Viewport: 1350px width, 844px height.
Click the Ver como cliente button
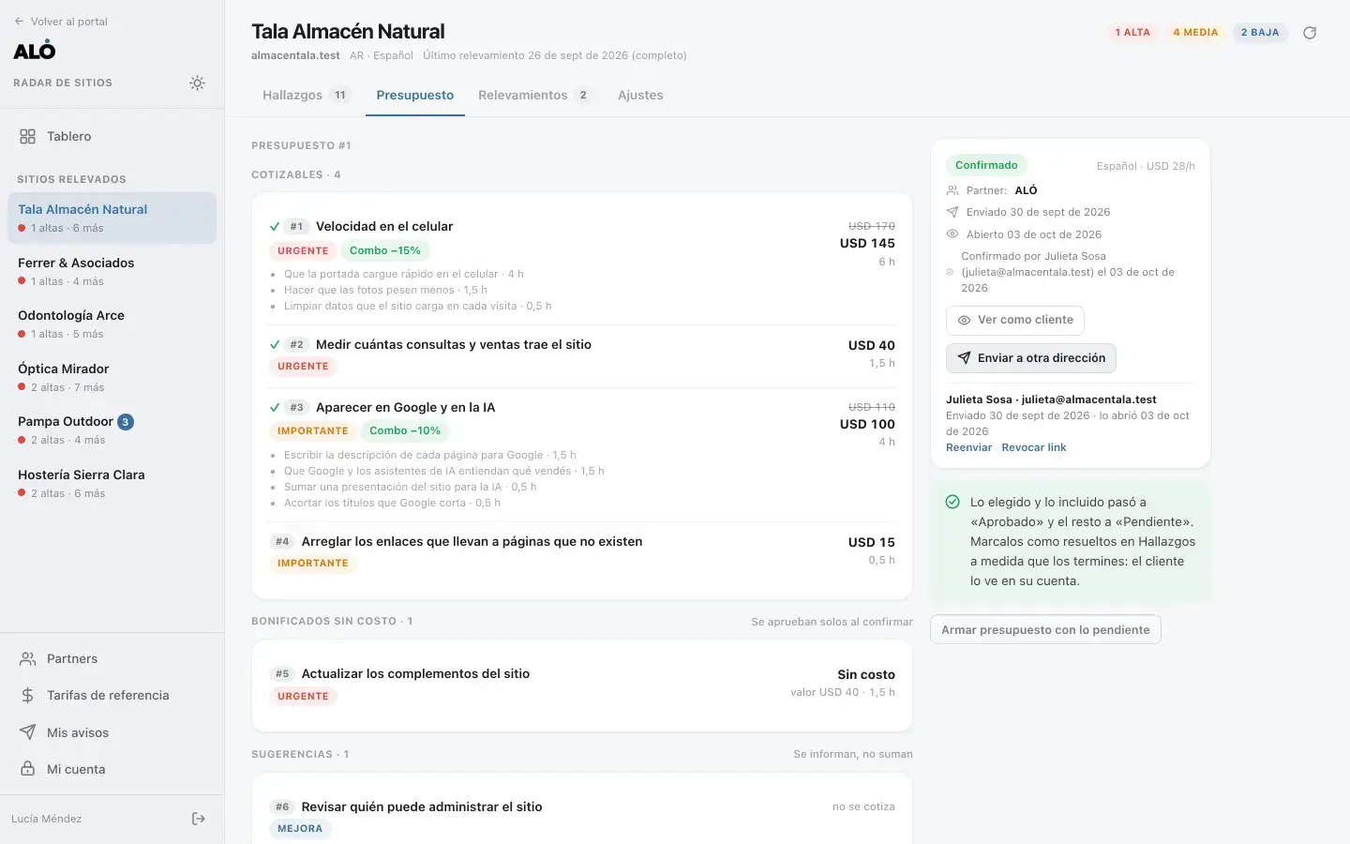pos(1015,321)
